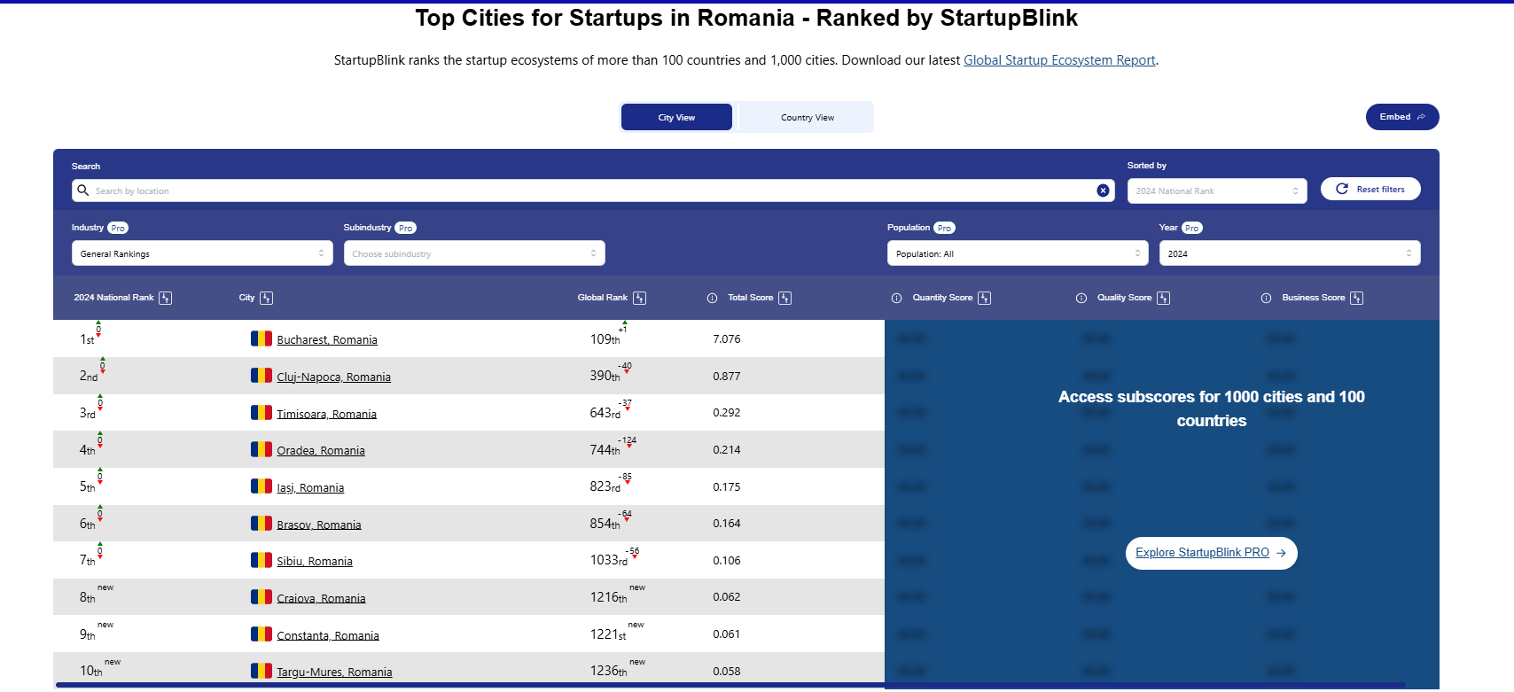The width and height of the screenshot is (1514, 692).
Task: Click Pro badge next to Year
Action: pyautogui.click(x=1192, y=228)
